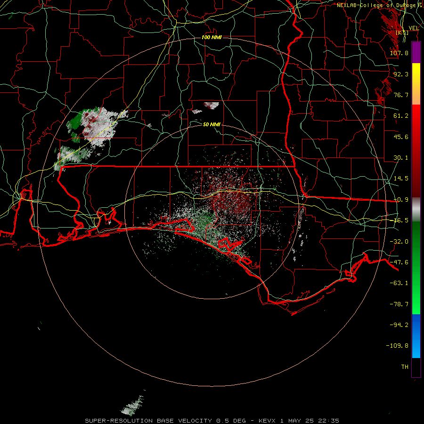Click the small gray echo at the bottom edge
This screenshot has height=424, width=424.
132,406
